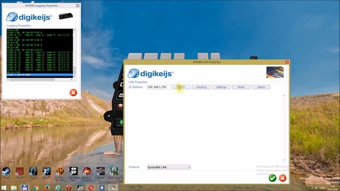
Task: Close Logging Properties with red X icon
Action: tap(73, 92)
